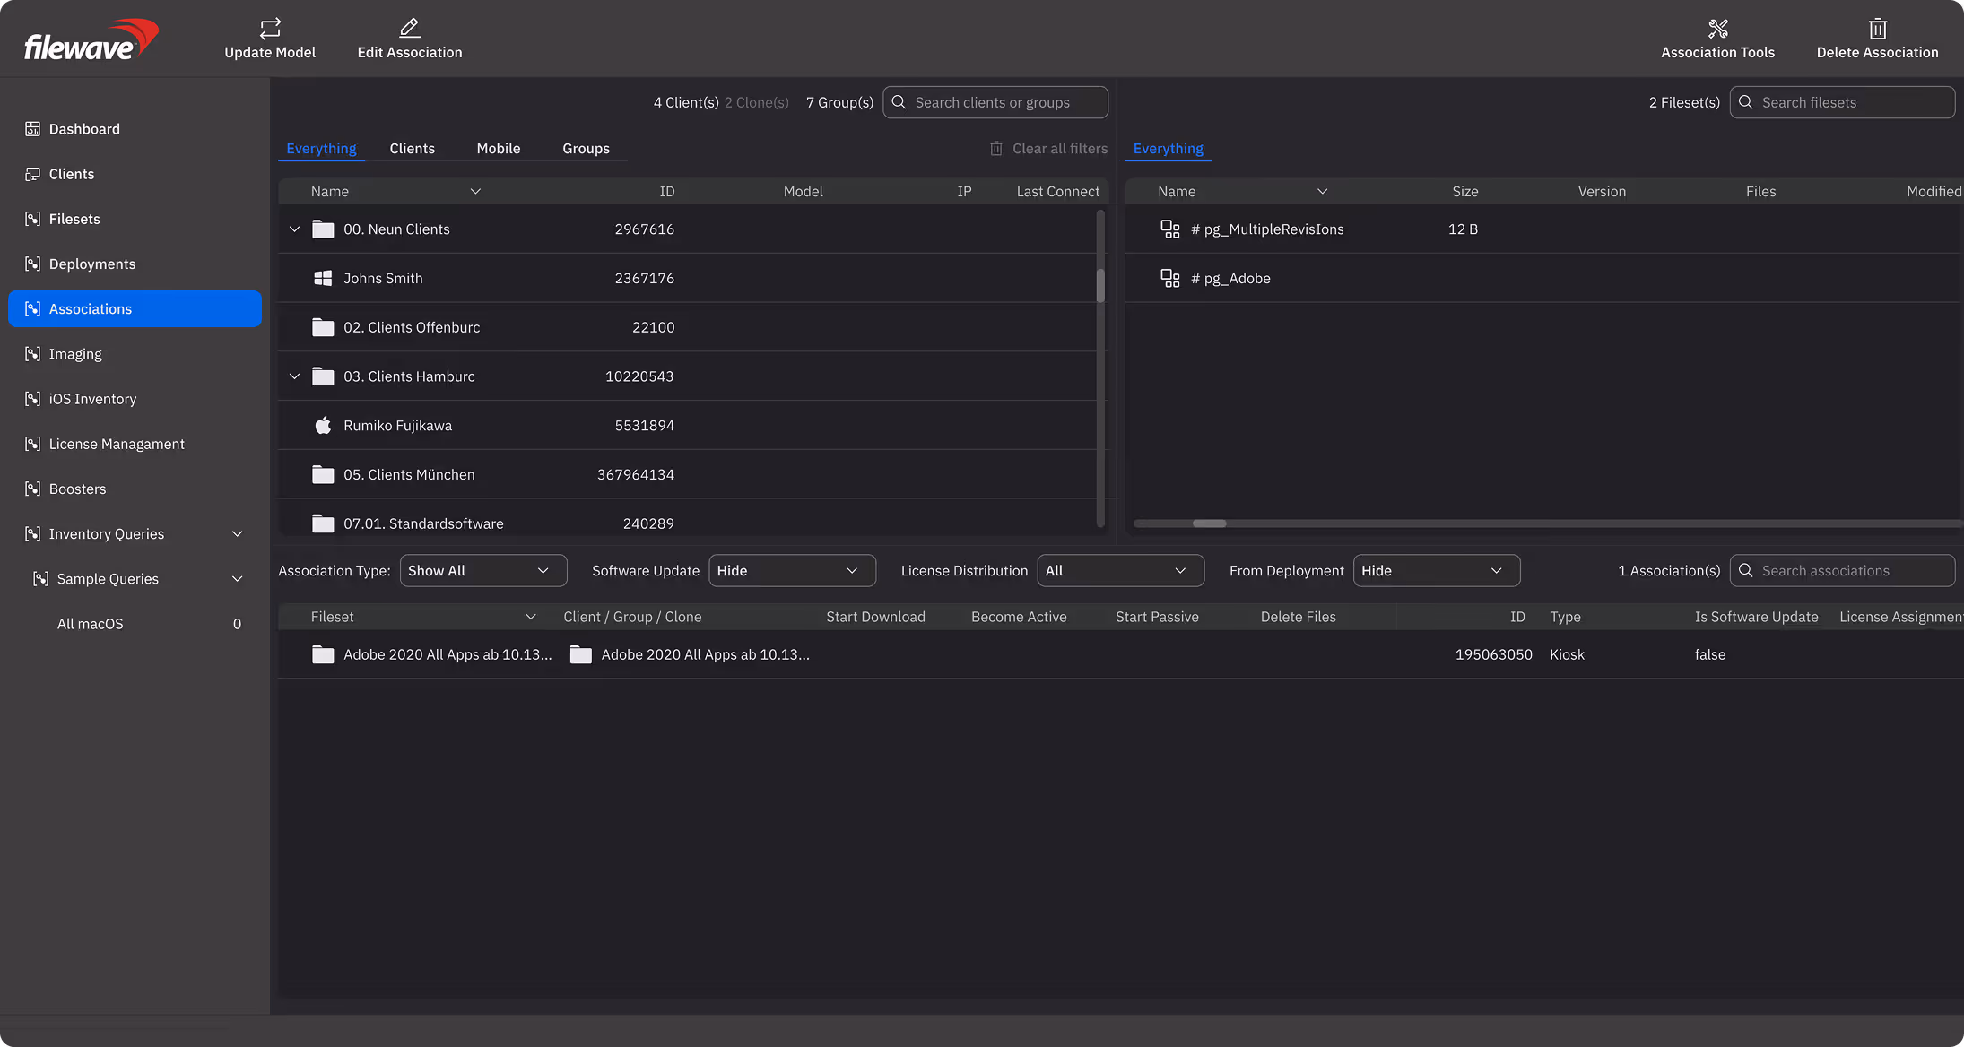Click Update Model in the toolbar

click(x=269, y=38)
